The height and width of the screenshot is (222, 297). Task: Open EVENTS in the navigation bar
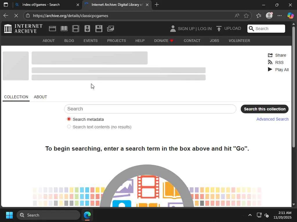[x=90, y=40]
